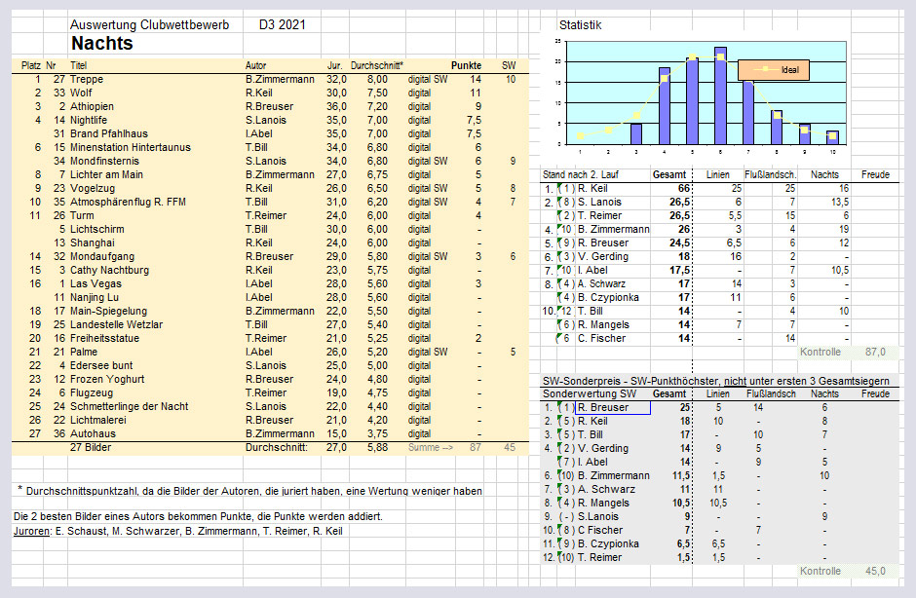Select the 'Lichtschirm' title cell
Screen dimensions: 916x598
[97, 229]
